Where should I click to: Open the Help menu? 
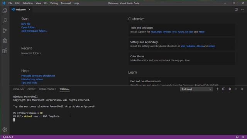(76, 3)
